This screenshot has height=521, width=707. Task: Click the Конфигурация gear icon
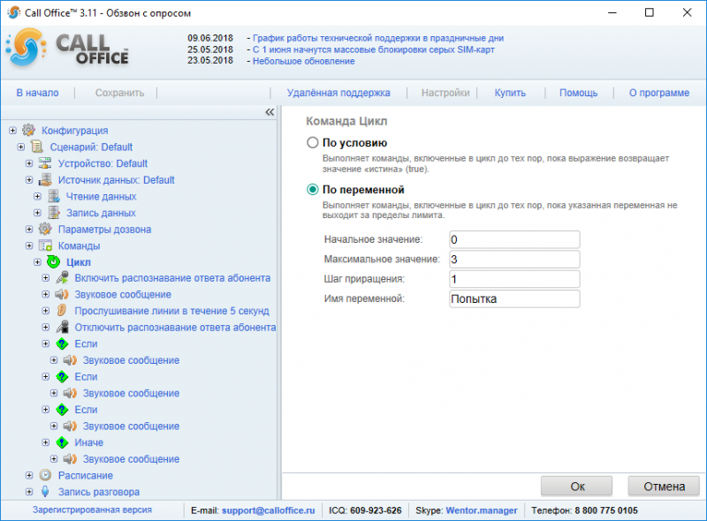(29, 131)
